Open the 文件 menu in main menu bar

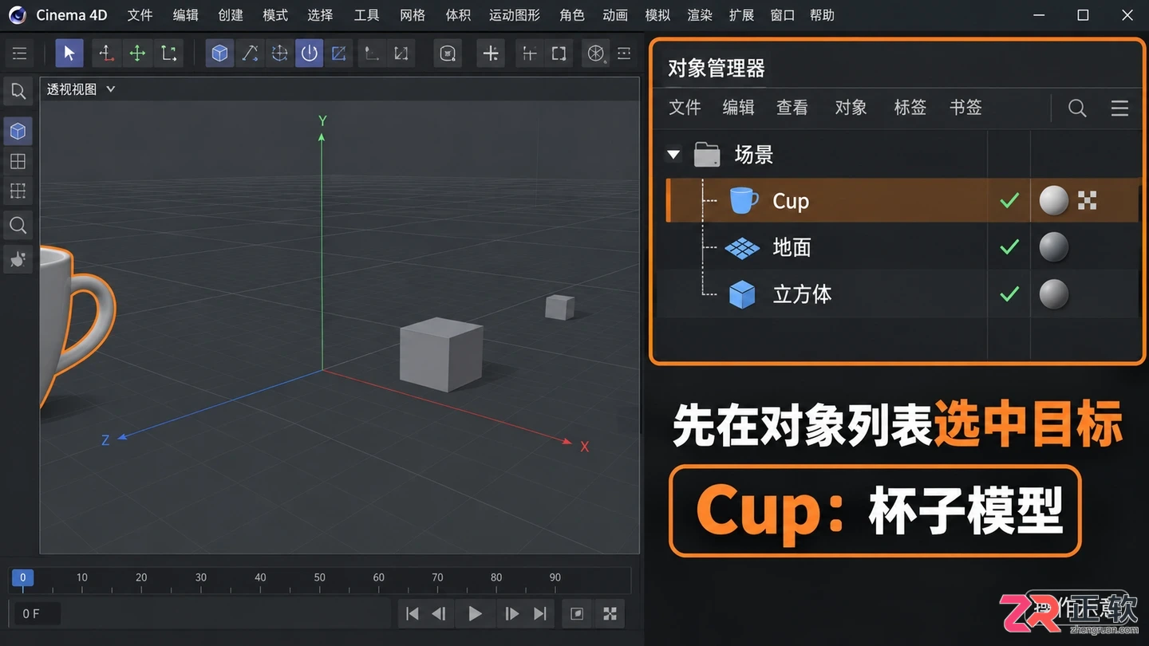coord(140,15)
